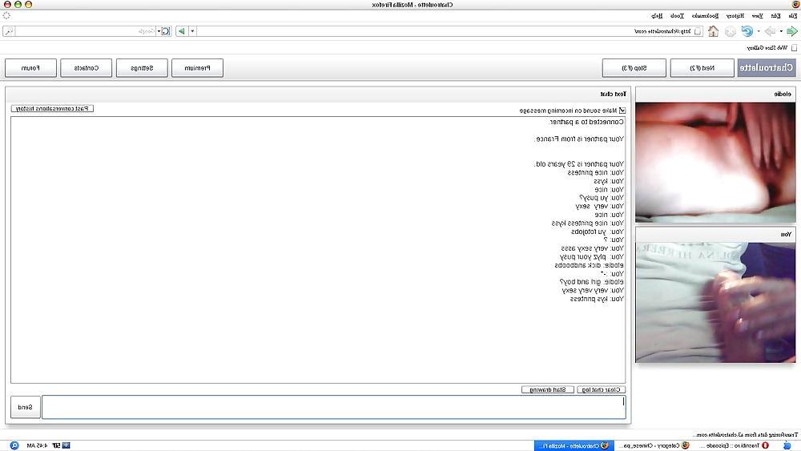Switch to the Category - Chinese taskbar item
Screen dimensions: 801x451
pyautogui.click(x=654, y=445)
